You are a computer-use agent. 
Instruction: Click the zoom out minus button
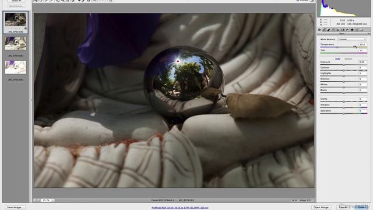coord(35,200)
